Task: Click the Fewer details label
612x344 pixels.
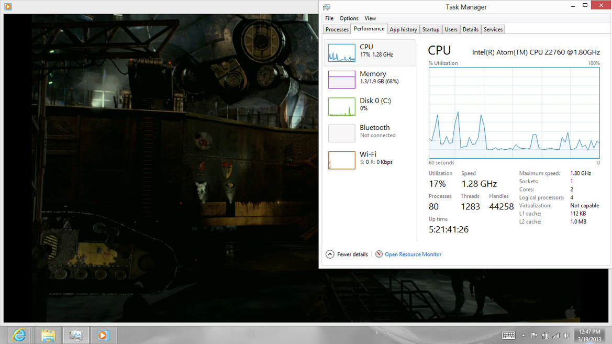Action: tap(352, 254)
